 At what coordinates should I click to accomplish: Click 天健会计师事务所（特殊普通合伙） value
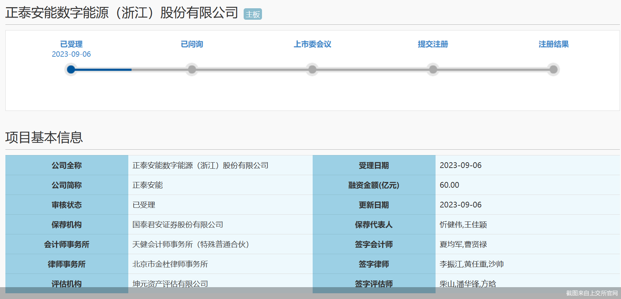[x=191, y=244]
